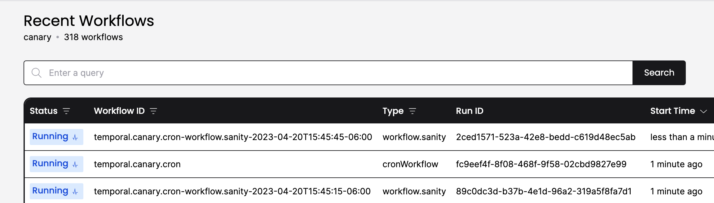Open the temporal.canary.cron workflow
The width and height of the screenshot is (714, 203).
coord(137,164)
